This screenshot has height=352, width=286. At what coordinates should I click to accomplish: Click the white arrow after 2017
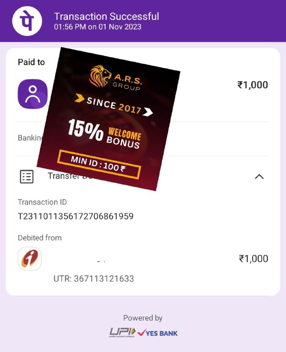pos(148,112)
